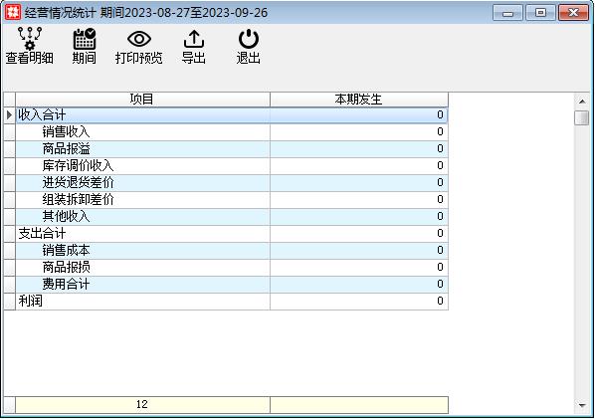Open the 查看明细 detail view icon
The image size is (595, 419).
[30, 39]
